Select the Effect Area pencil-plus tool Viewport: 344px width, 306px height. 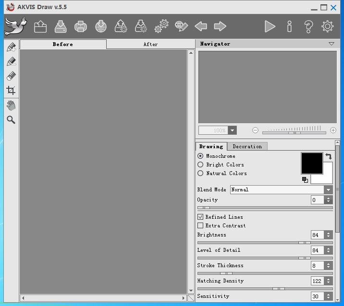[x=11, y=47]
